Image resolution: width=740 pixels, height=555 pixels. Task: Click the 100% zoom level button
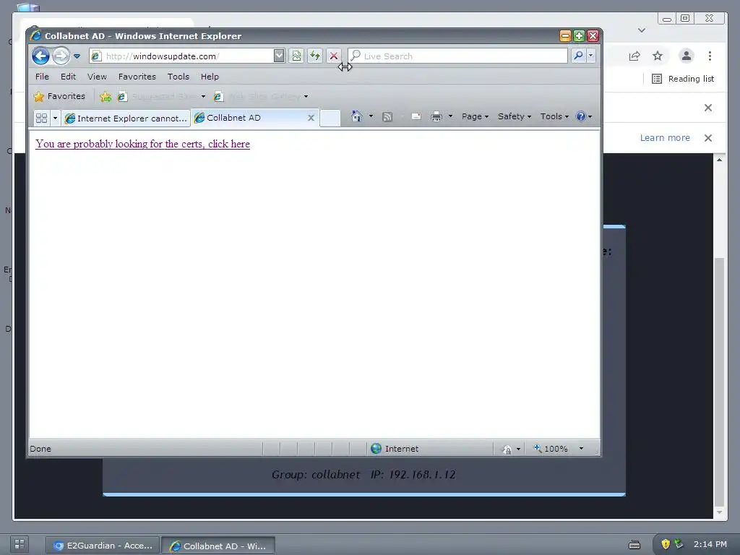point(551,449)
